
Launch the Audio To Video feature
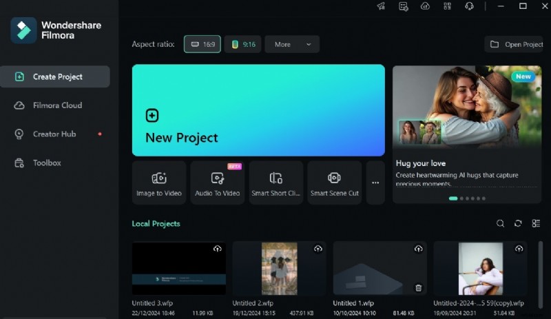tap(218, 183)
